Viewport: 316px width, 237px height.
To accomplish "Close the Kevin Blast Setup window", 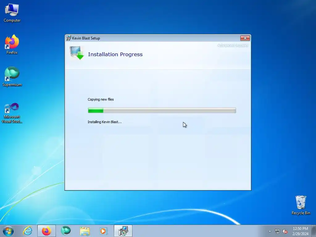I will click(x=245, y=38).
